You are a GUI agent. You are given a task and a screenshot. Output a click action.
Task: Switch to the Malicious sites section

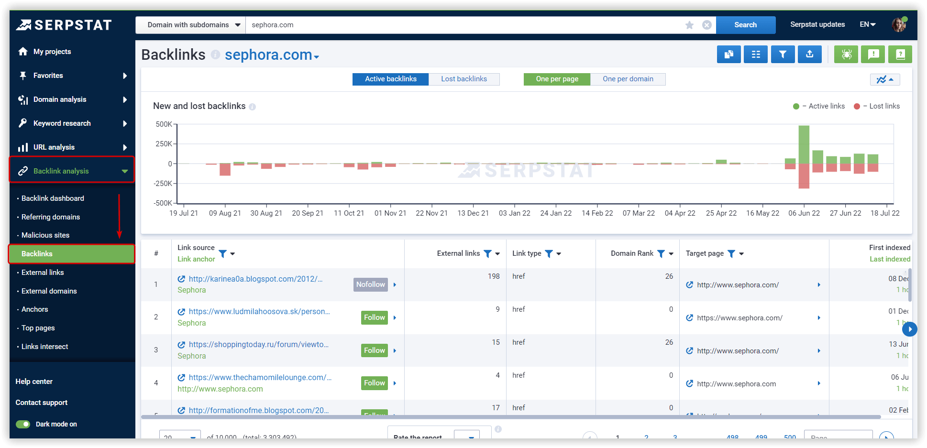(46, 235)
